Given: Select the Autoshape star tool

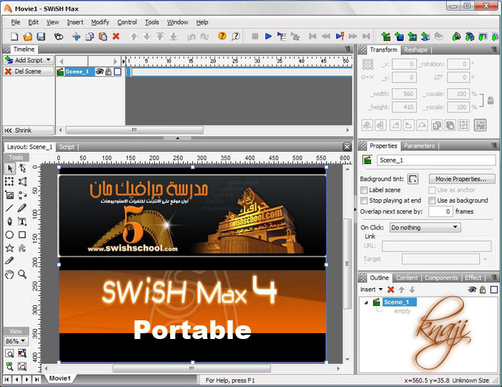Looking at the screenshot, I should point(9,248).
